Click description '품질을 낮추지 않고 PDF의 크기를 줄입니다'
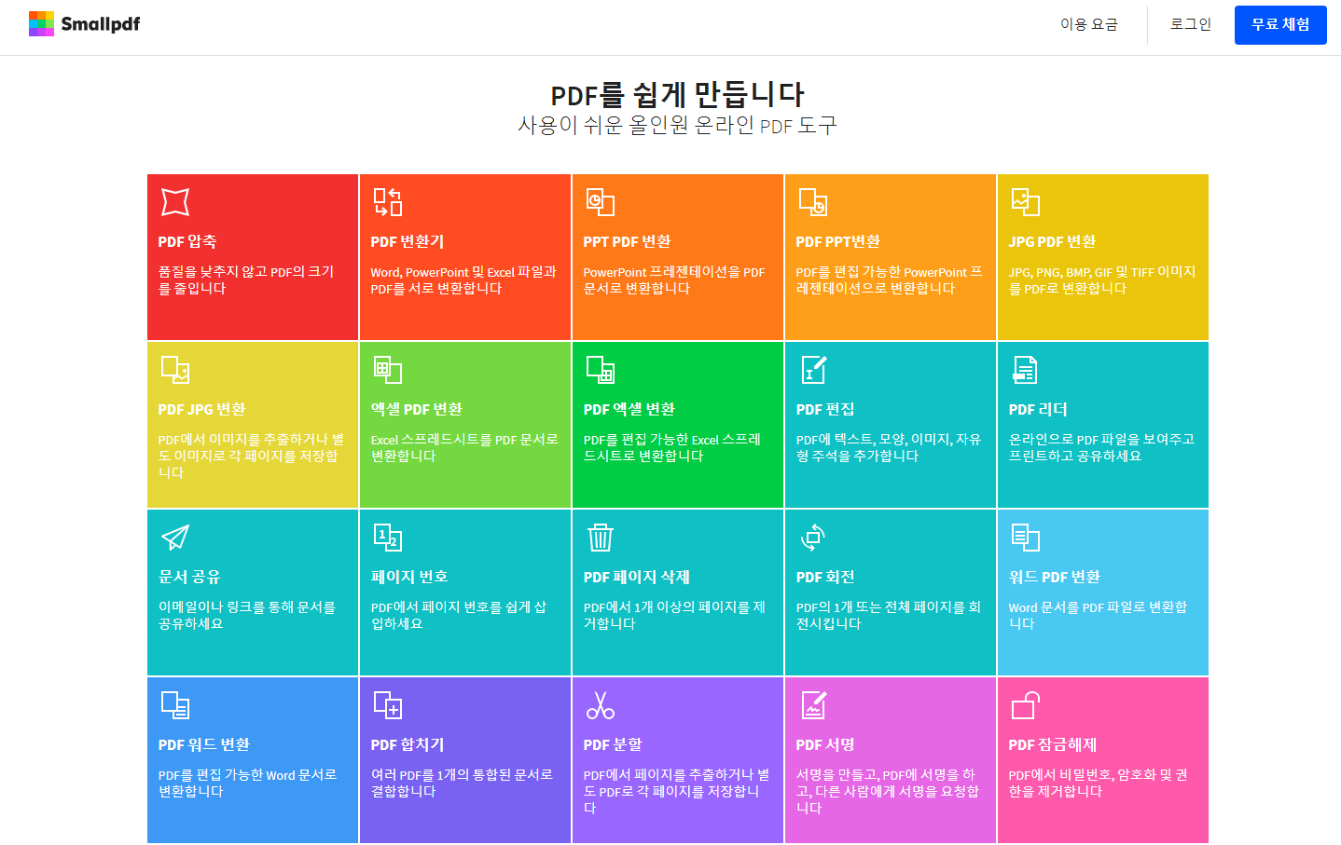The height and width of the screenshot is (845, 1341). pos(246,280)
